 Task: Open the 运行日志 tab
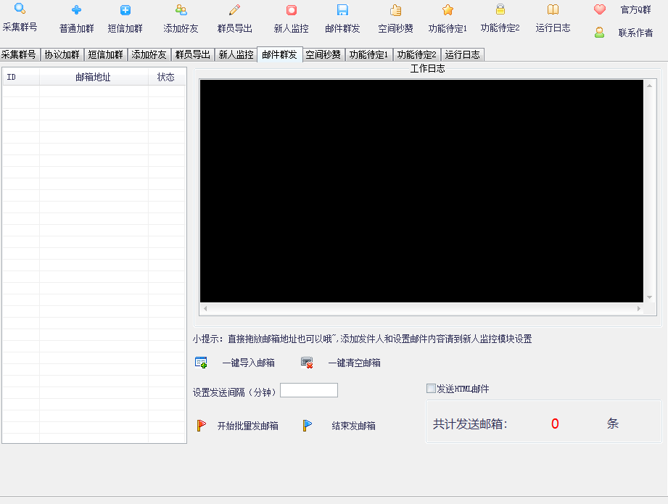coord(463,54)
